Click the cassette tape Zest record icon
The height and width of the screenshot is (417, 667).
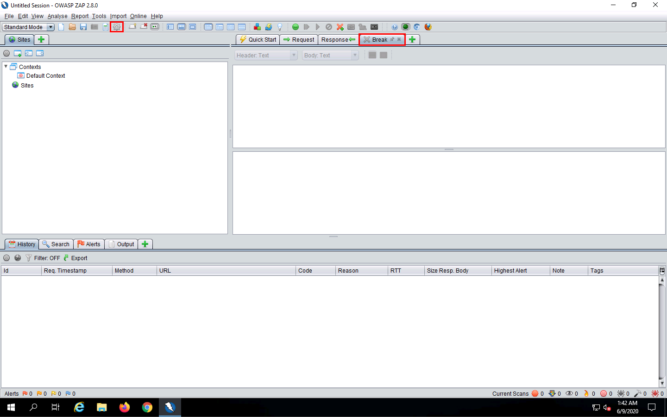374,27
